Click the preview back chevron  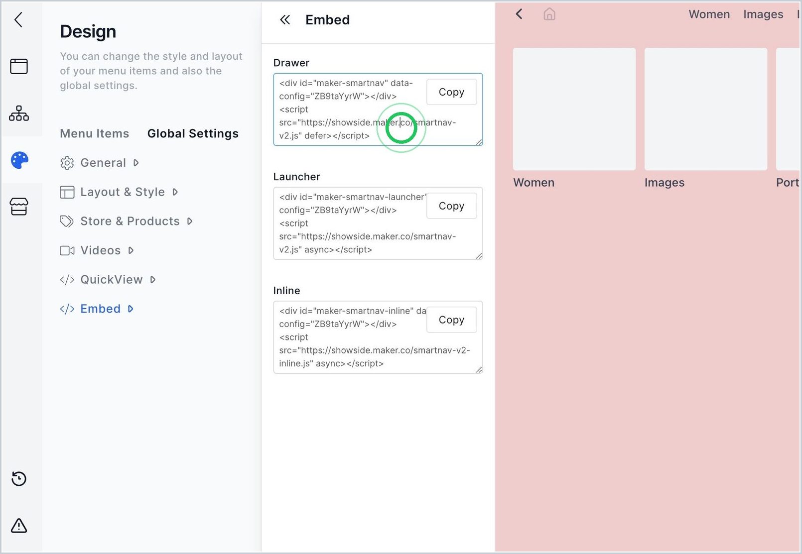(x=519, y=14)
